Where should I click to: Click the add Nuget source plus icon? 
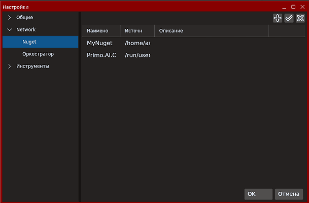[278, 18]
